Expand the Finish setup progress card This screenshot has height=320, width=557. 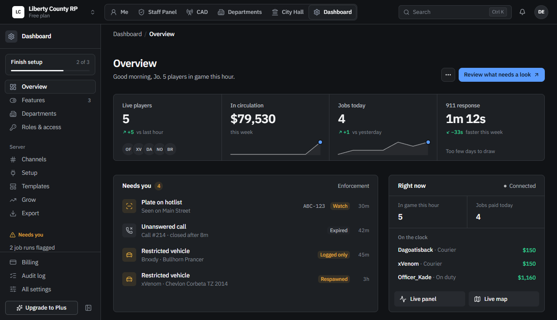(x=50, y=64)
